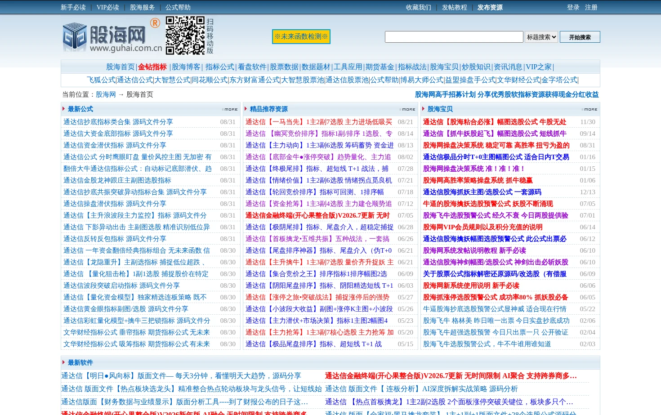Viewport: 661px width, 415px height.
Task: Open 益盟操盘手公式 sub-navigation link
Action: [x=470, y=80]
